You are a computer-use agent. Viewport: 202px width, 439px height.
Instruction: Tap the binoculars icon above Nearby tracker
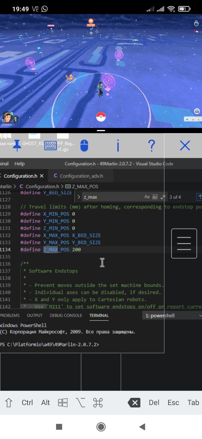197,111
